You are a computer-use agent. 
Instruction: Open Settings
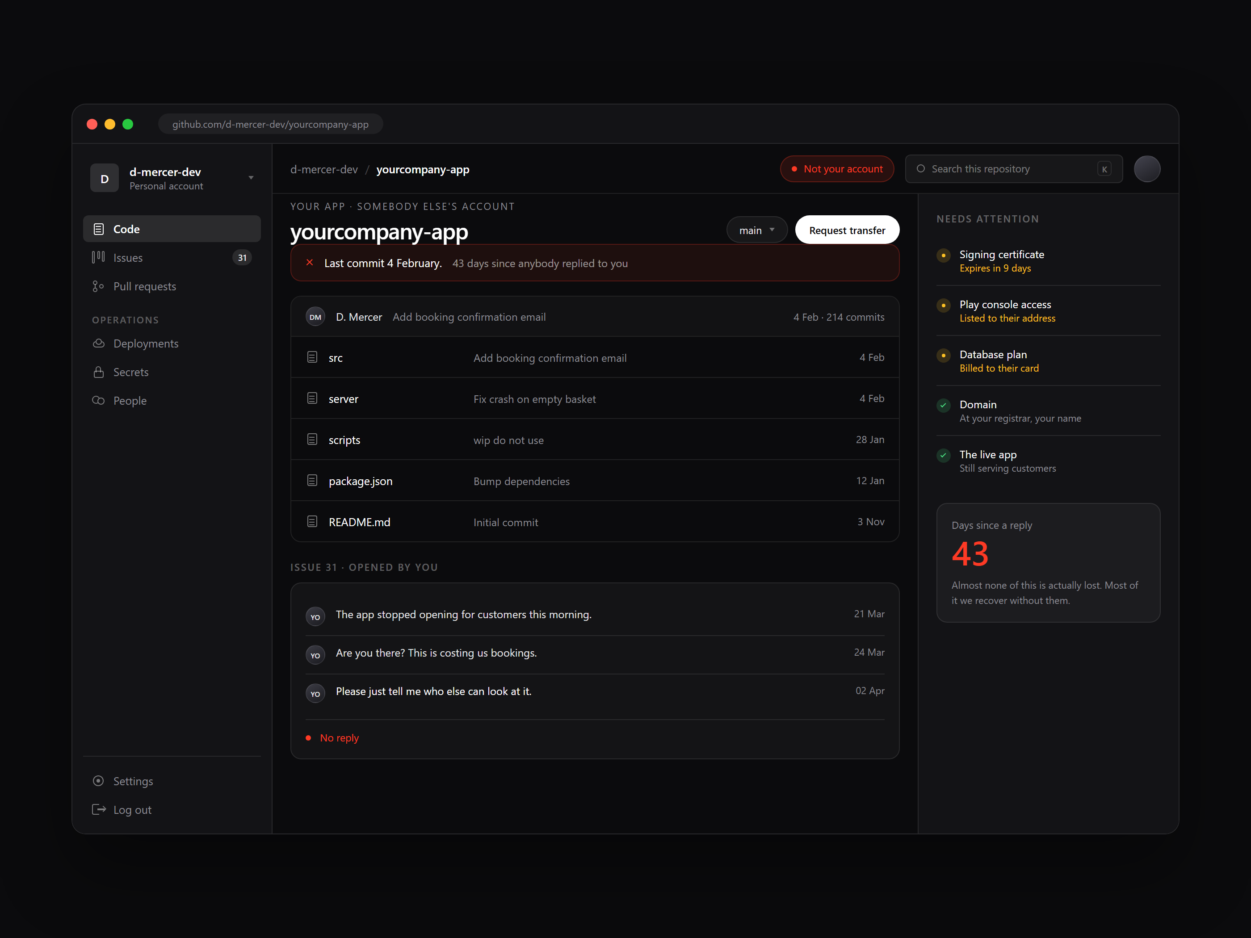point(172,781)
